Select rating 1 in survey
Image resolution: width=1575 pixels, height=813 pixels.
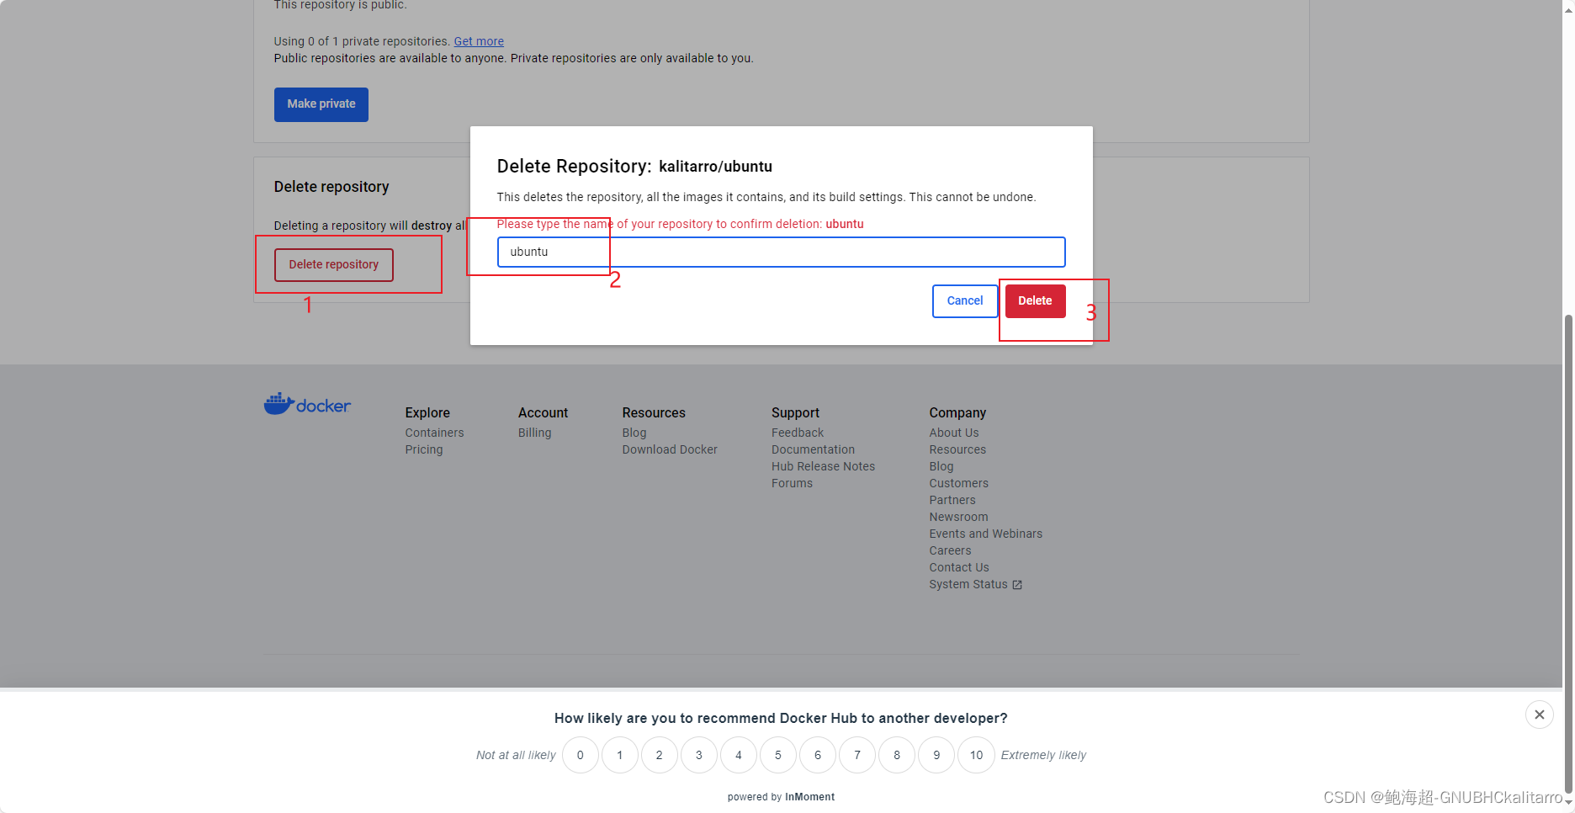pos(620,755)
